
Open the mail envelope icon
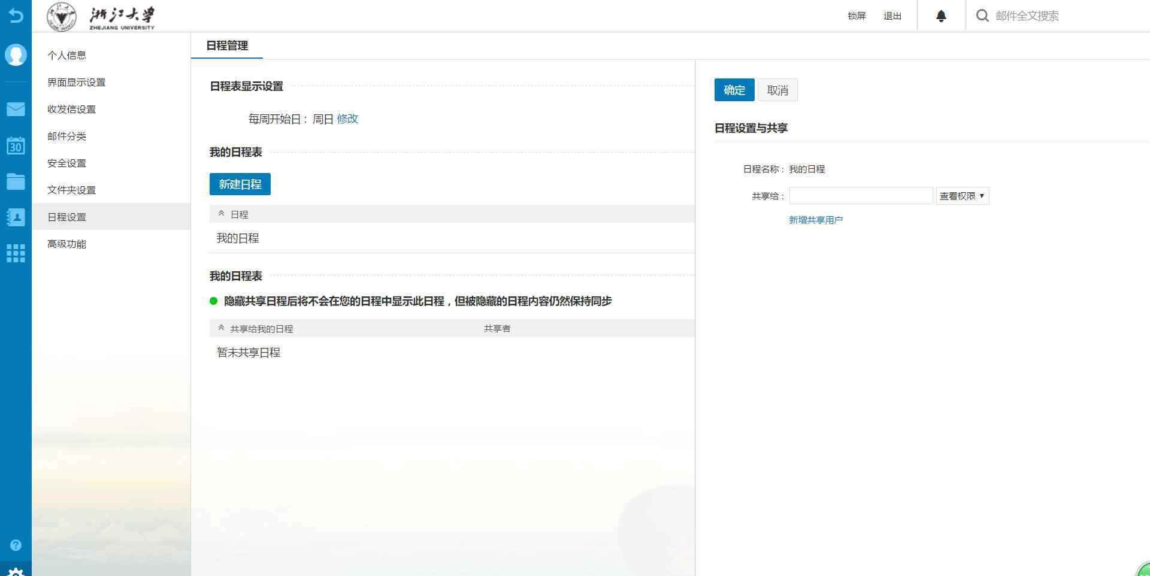[x=16, y=109]
